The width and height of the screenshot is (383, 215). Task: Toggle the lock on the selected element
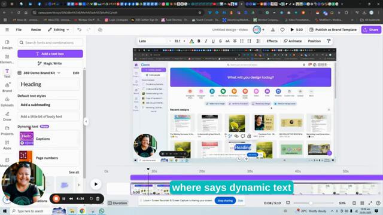pyautogui.click(x=249, y=136)
